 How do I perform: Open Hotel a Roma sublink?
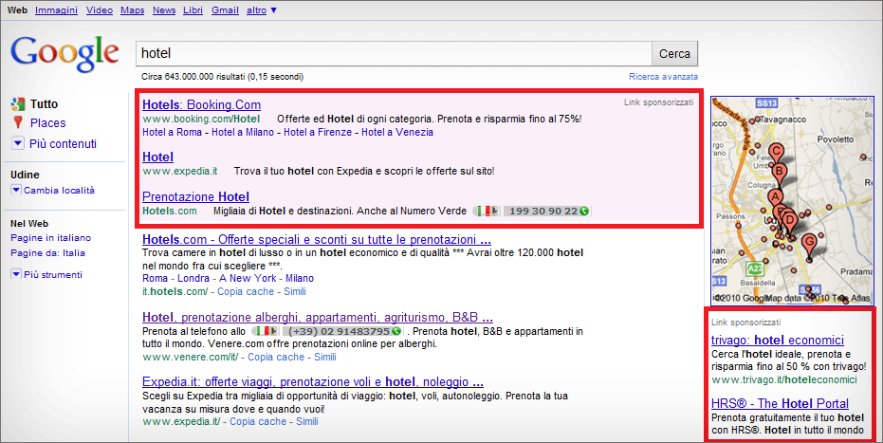pyautogui.click(x=172, y=132)
